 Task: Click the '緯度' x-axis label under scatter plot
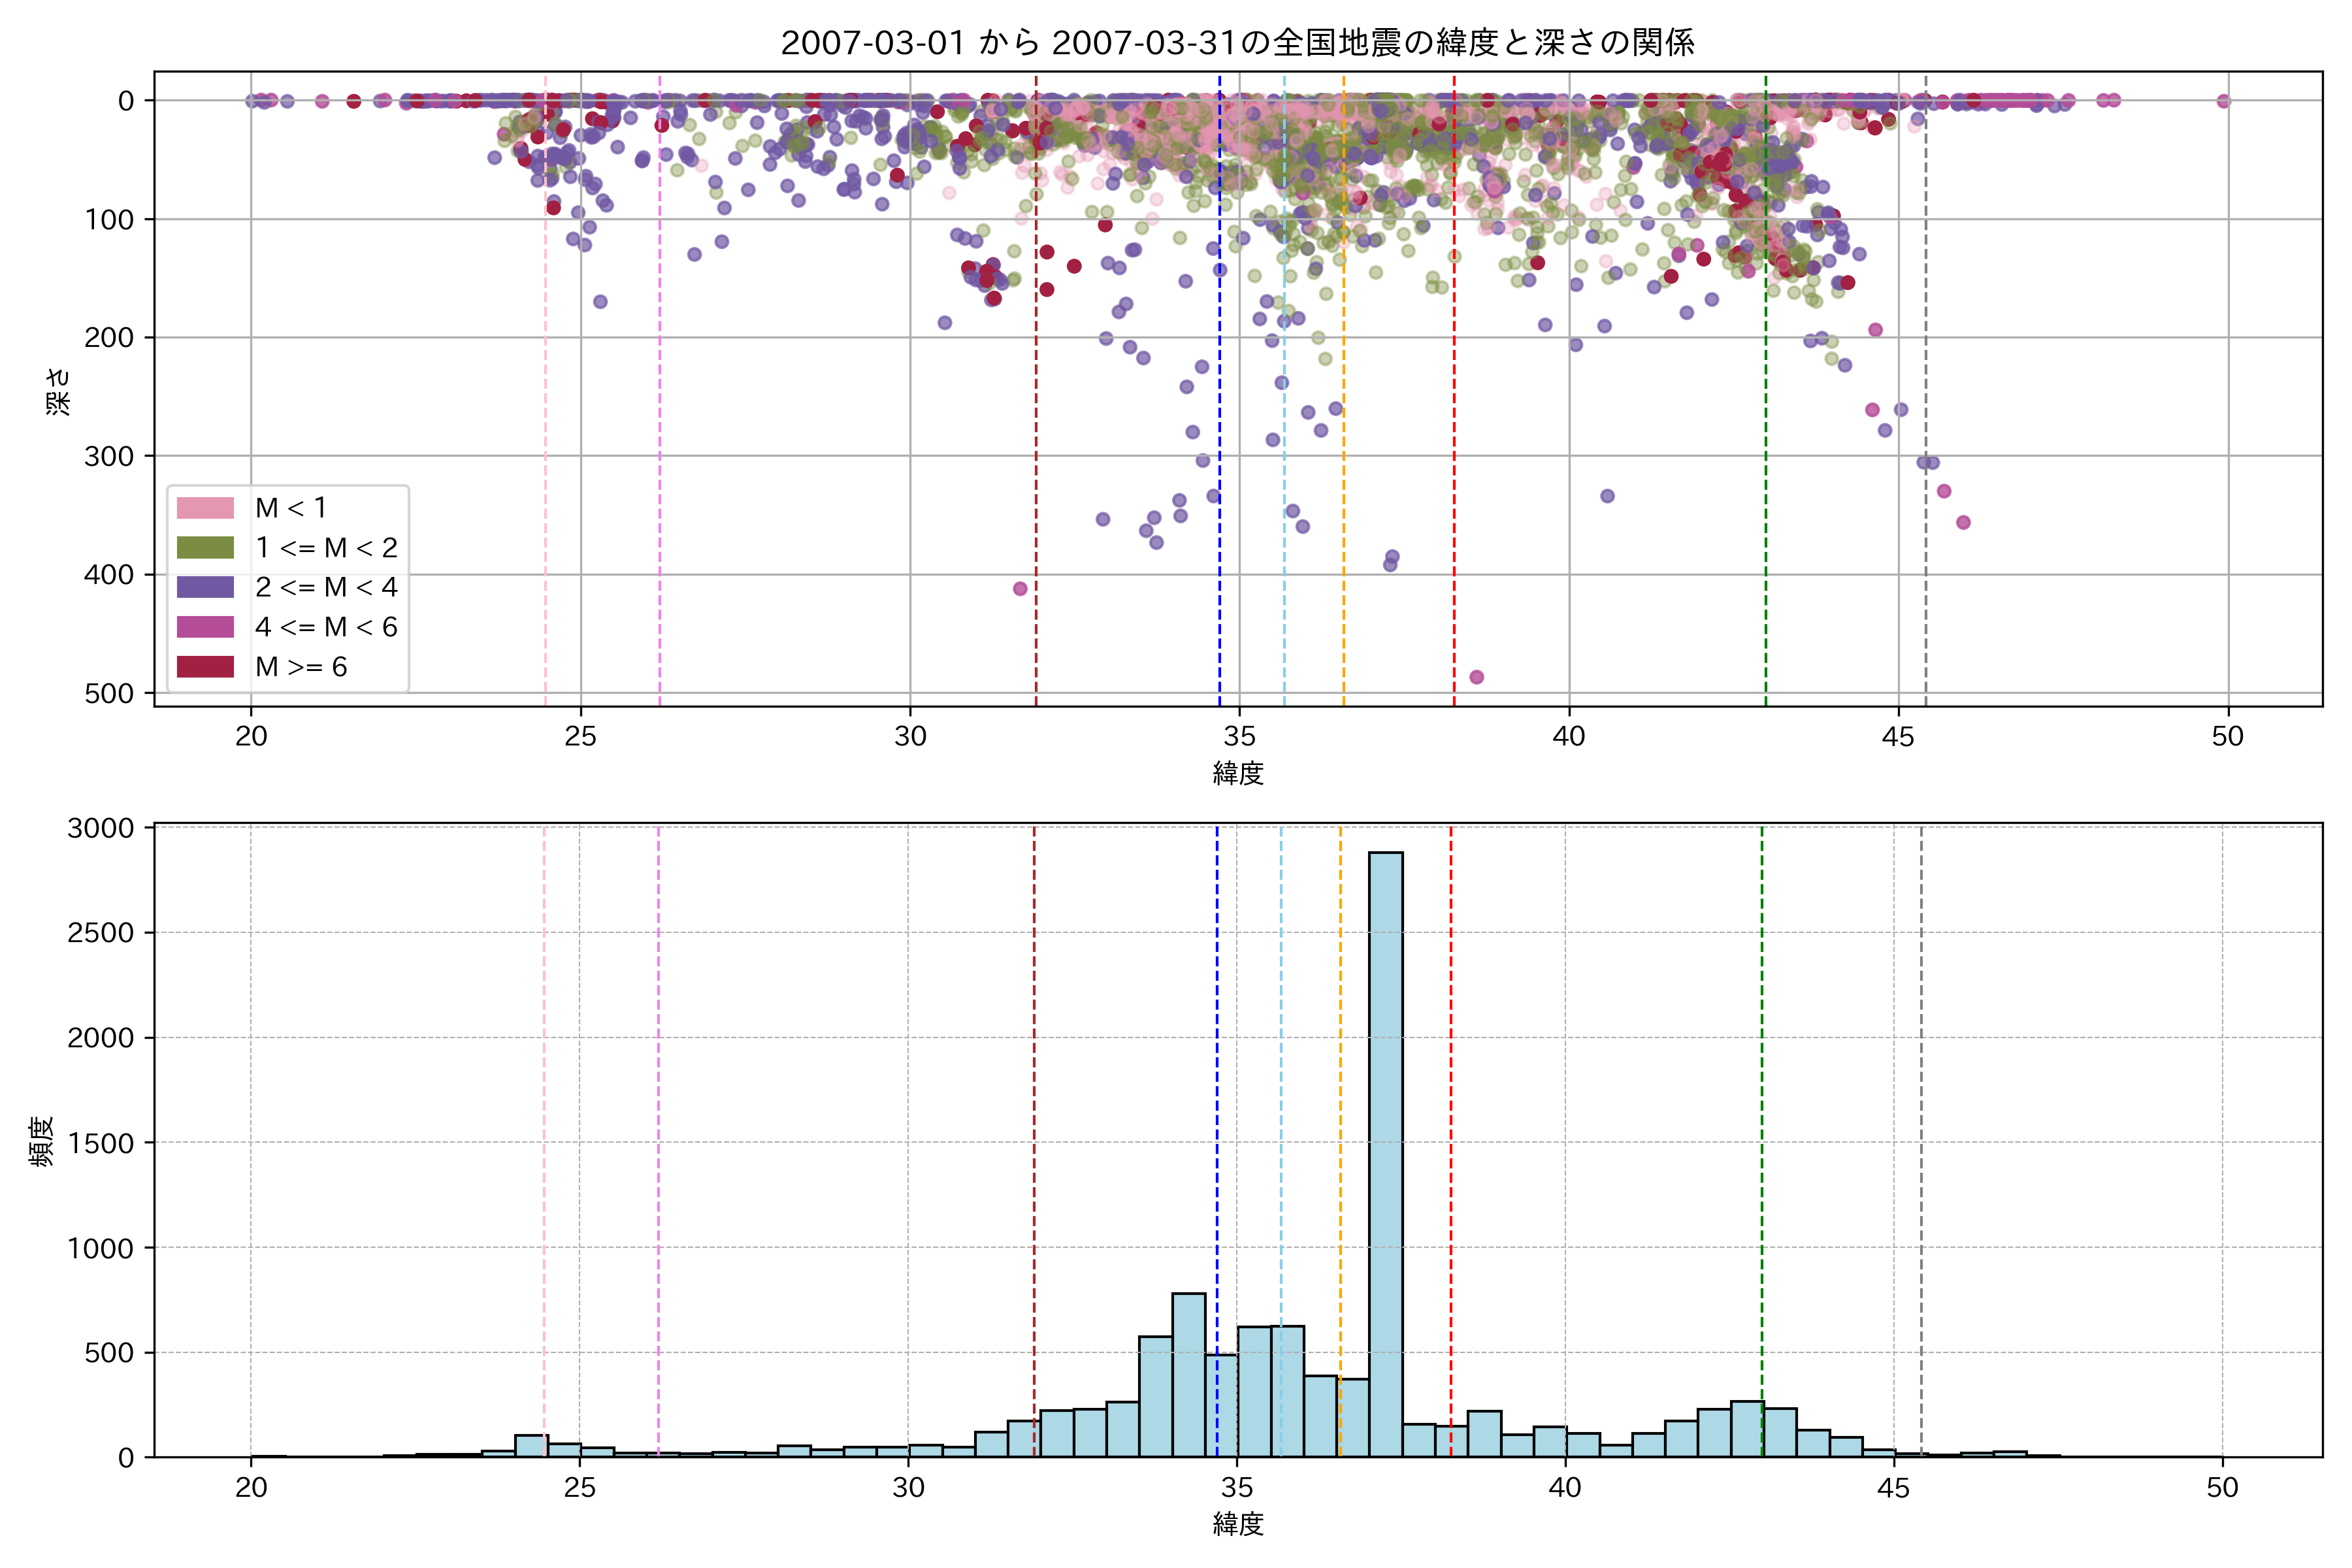tap(1238, 773)
